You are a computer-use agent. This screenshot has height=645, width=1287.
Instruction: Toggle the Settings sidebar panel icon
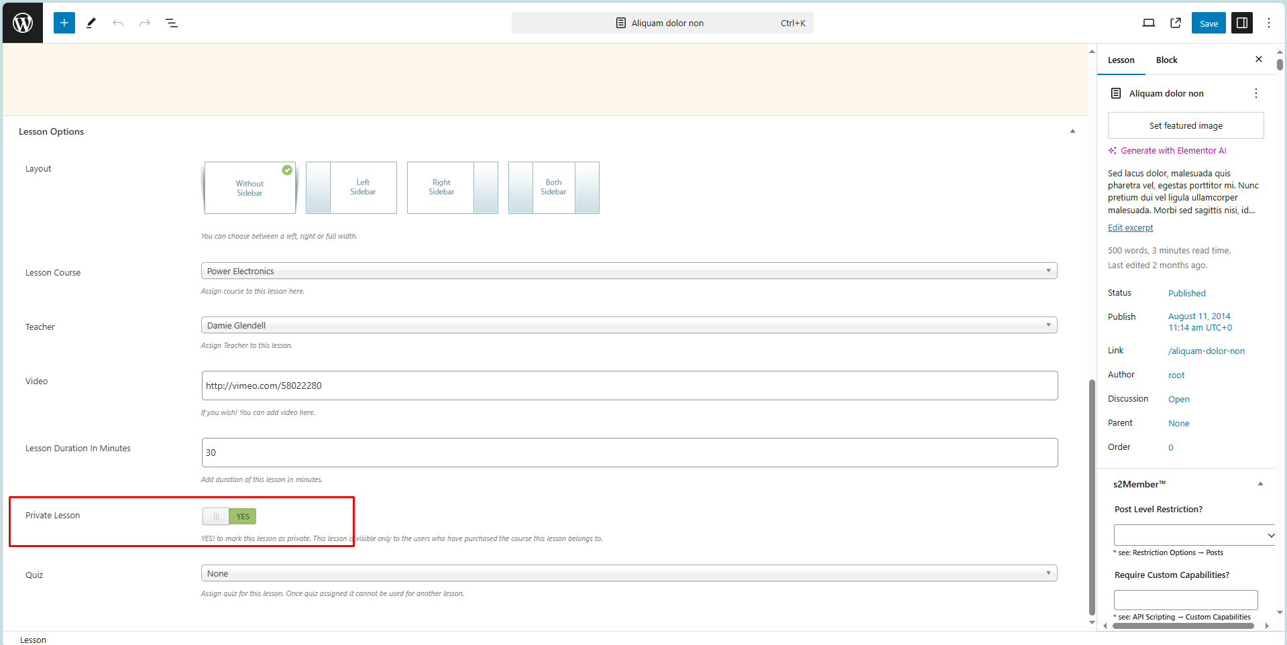click(1242, 23)
